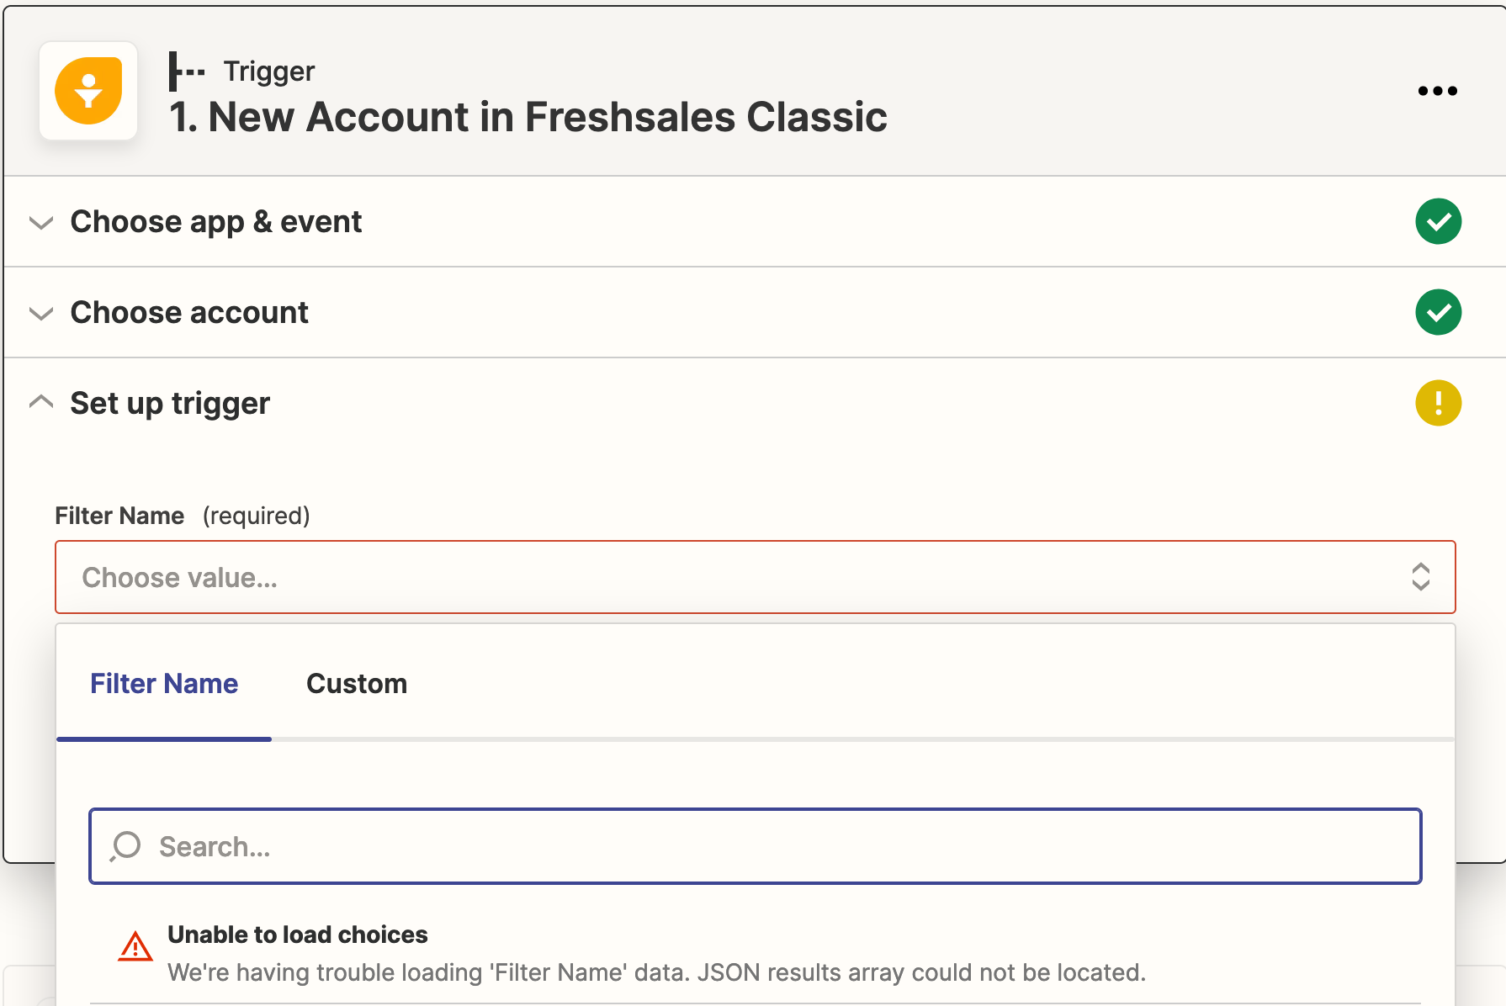
Task: Click the Choose account heading
Action: click(189, 312)
